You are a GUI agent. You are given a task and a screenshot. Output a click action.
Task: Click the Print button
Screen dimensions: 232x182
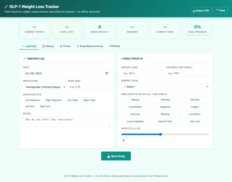(220, 10)
